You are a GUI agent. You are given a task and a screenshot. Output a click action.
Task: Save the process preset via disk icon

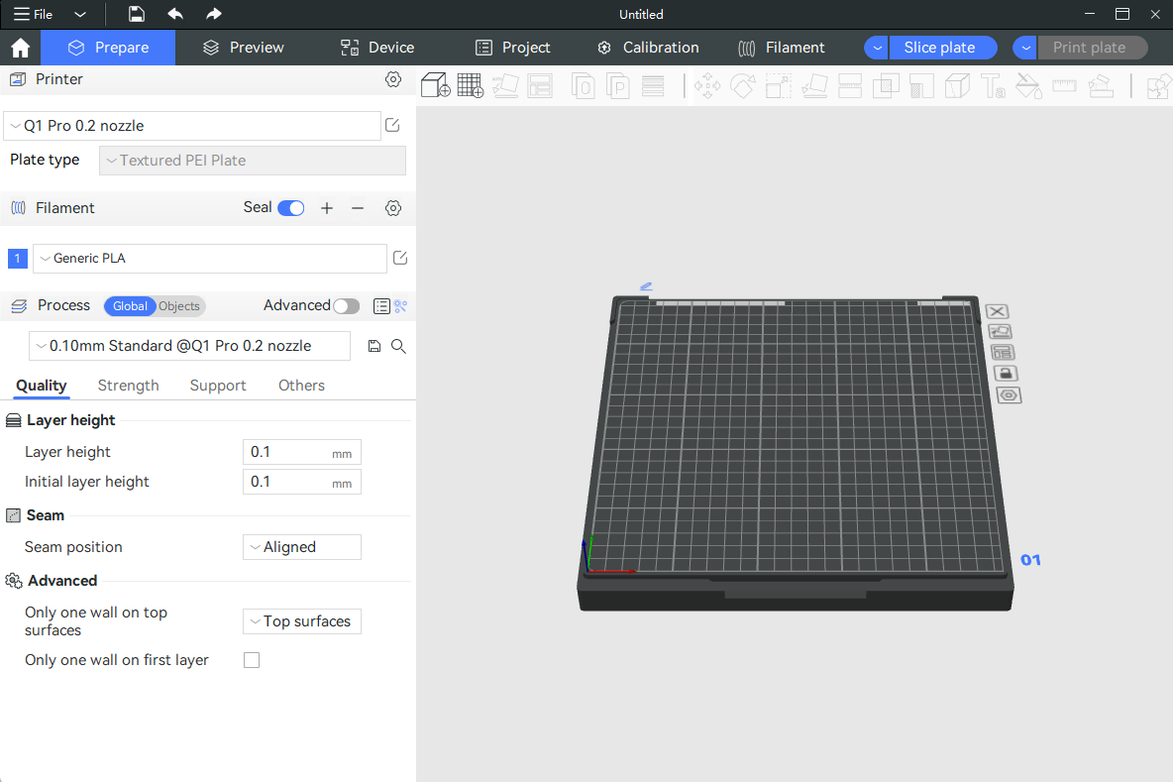pos(373,346)
